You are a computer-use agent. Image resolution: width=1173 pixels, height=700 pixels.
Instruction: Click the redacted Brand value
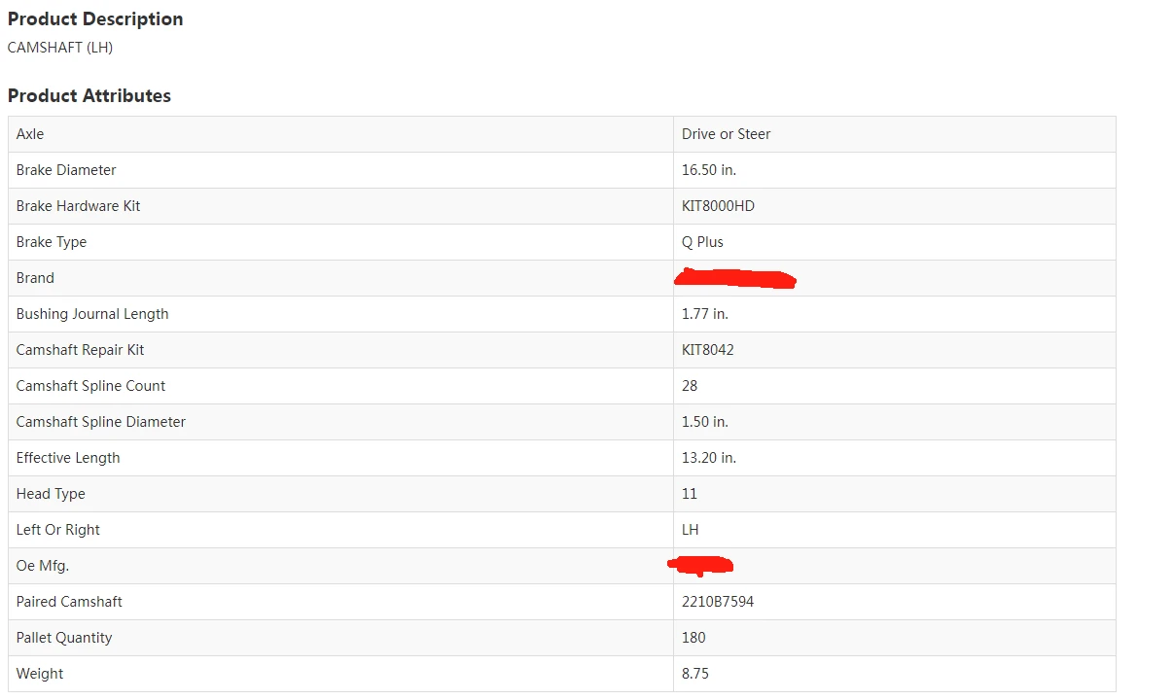pos(735,279)
